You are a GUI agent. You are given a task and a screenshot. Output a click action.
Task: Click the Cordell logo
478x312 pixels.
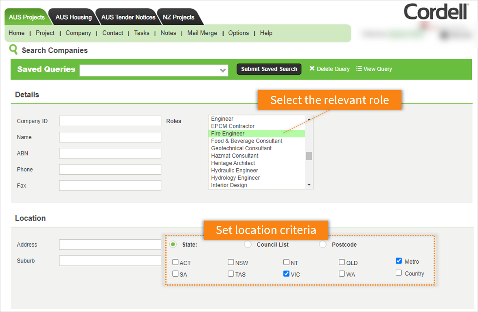click(436, 11)
